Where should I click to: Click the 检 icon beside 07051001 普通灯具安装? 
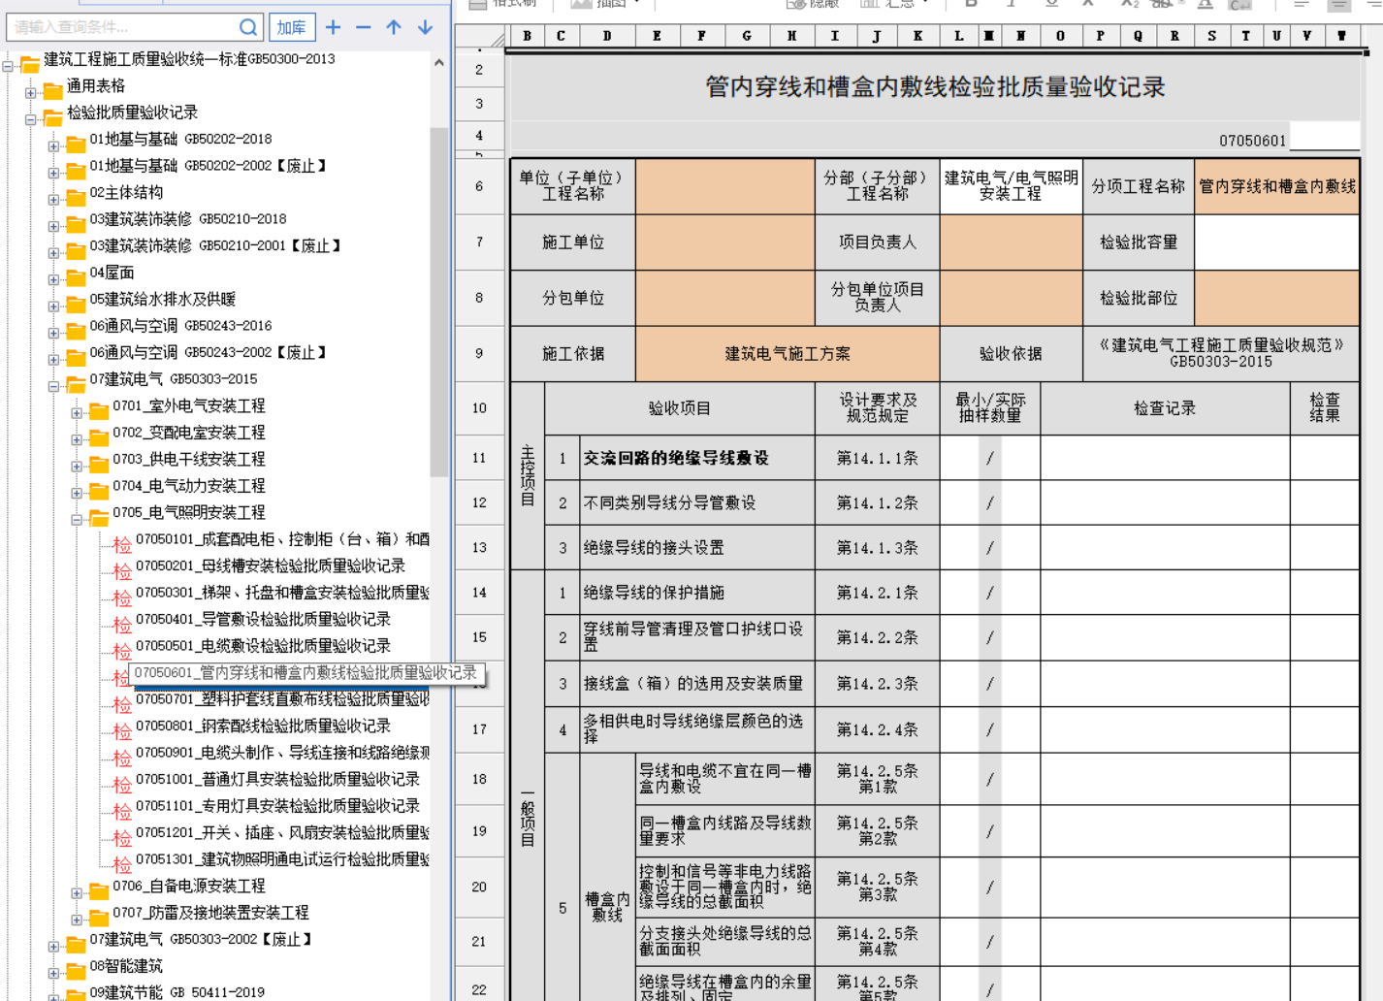tap(121, 781)
